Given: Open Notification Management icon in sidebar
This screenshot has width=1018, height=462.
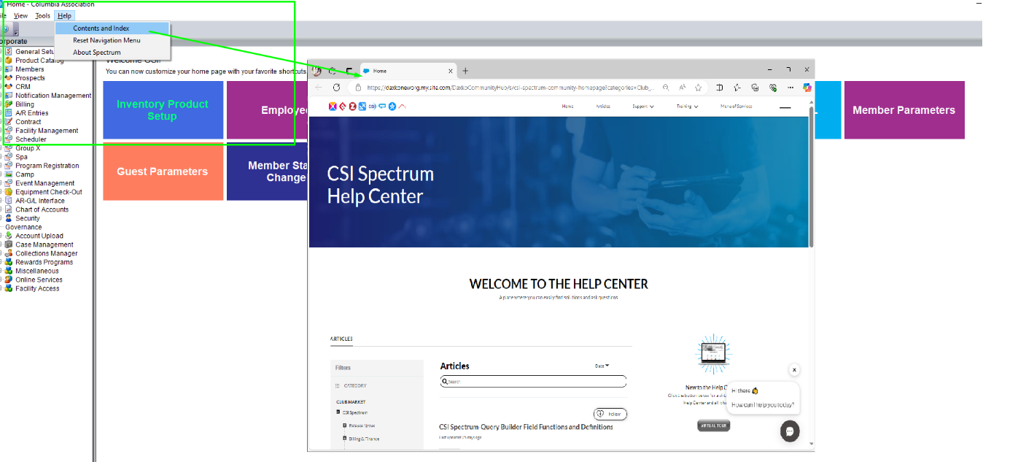Looking at the screenshot, I should (9, 96).
